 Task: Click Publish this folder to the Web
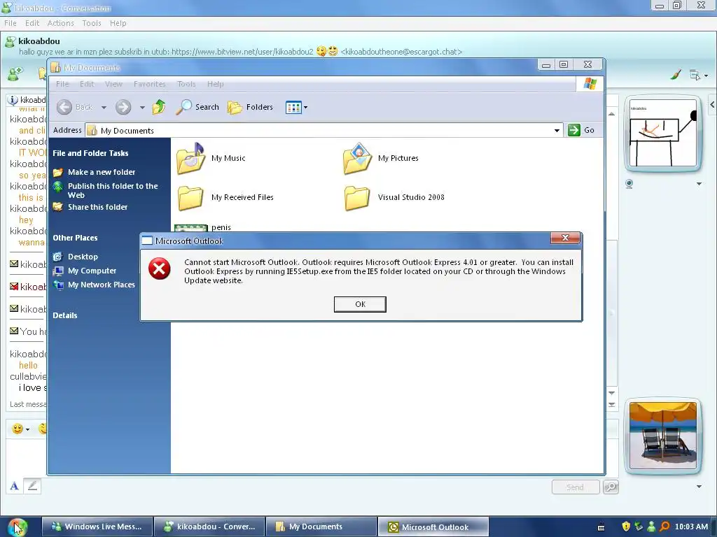113,190
